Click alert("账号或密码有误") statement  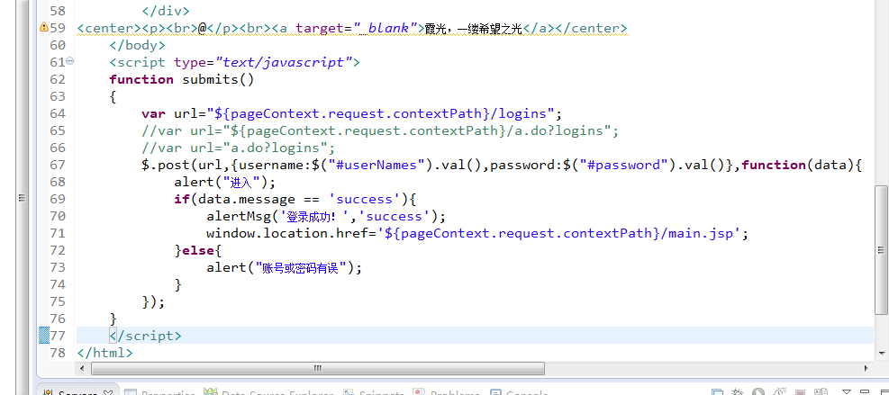click(284, 267)
